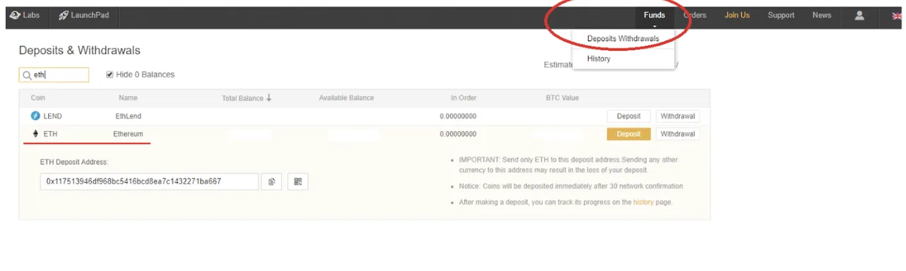Click the ETH Deposit Address label
Viewport: 906px width, 271px height.
coord(74,162)
